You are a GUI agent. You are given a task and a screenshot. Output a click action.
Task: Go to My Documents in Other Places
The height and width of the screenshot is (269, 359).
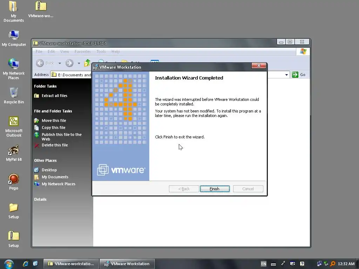[x=55, y=177]
